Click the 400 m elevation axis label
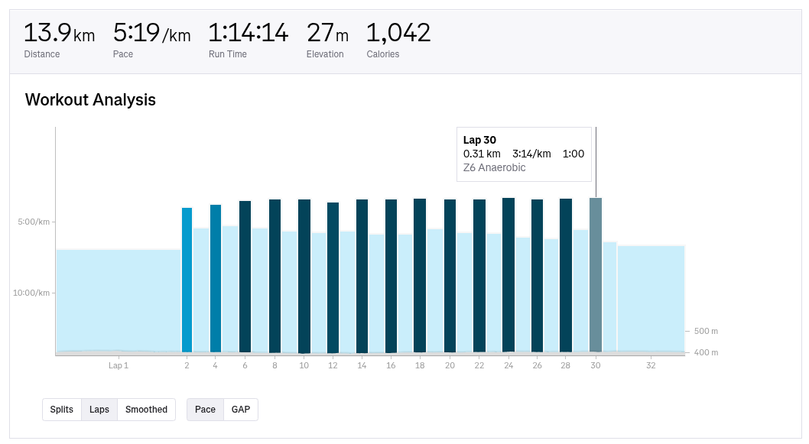This screenshot has width=809, height=444. point(706,353)
